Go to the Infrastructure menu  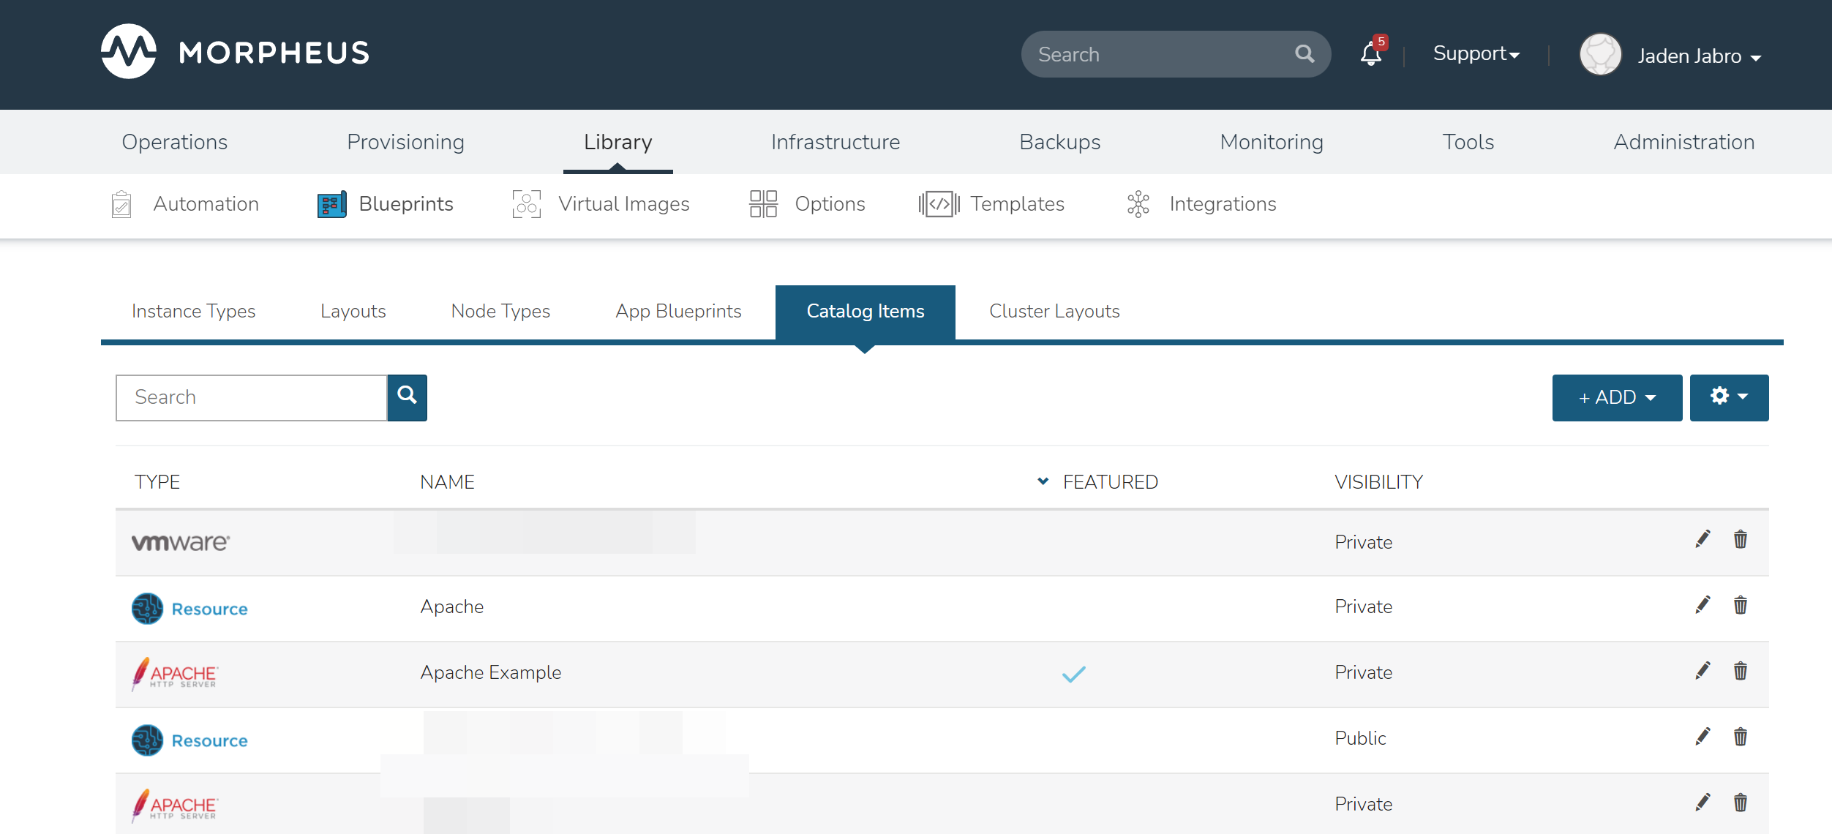point(835,142)
